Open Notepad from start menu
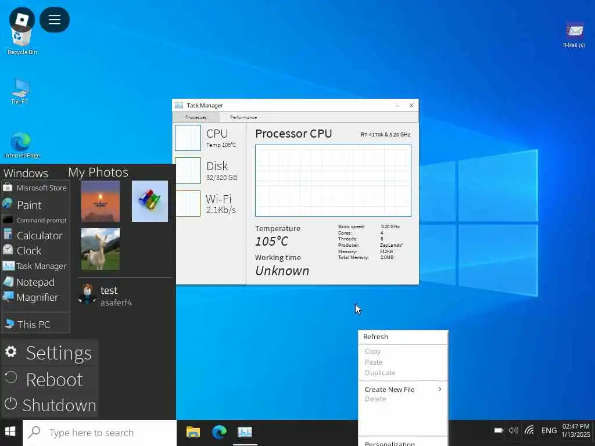 29,282
